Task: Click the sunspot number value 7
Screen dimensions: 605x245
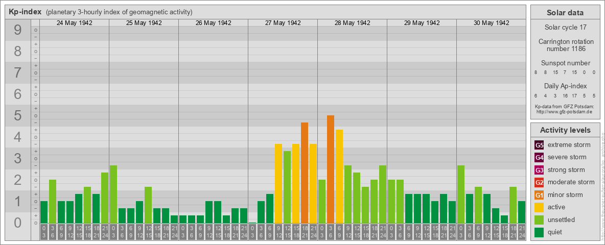Action: tap(565, 72)
